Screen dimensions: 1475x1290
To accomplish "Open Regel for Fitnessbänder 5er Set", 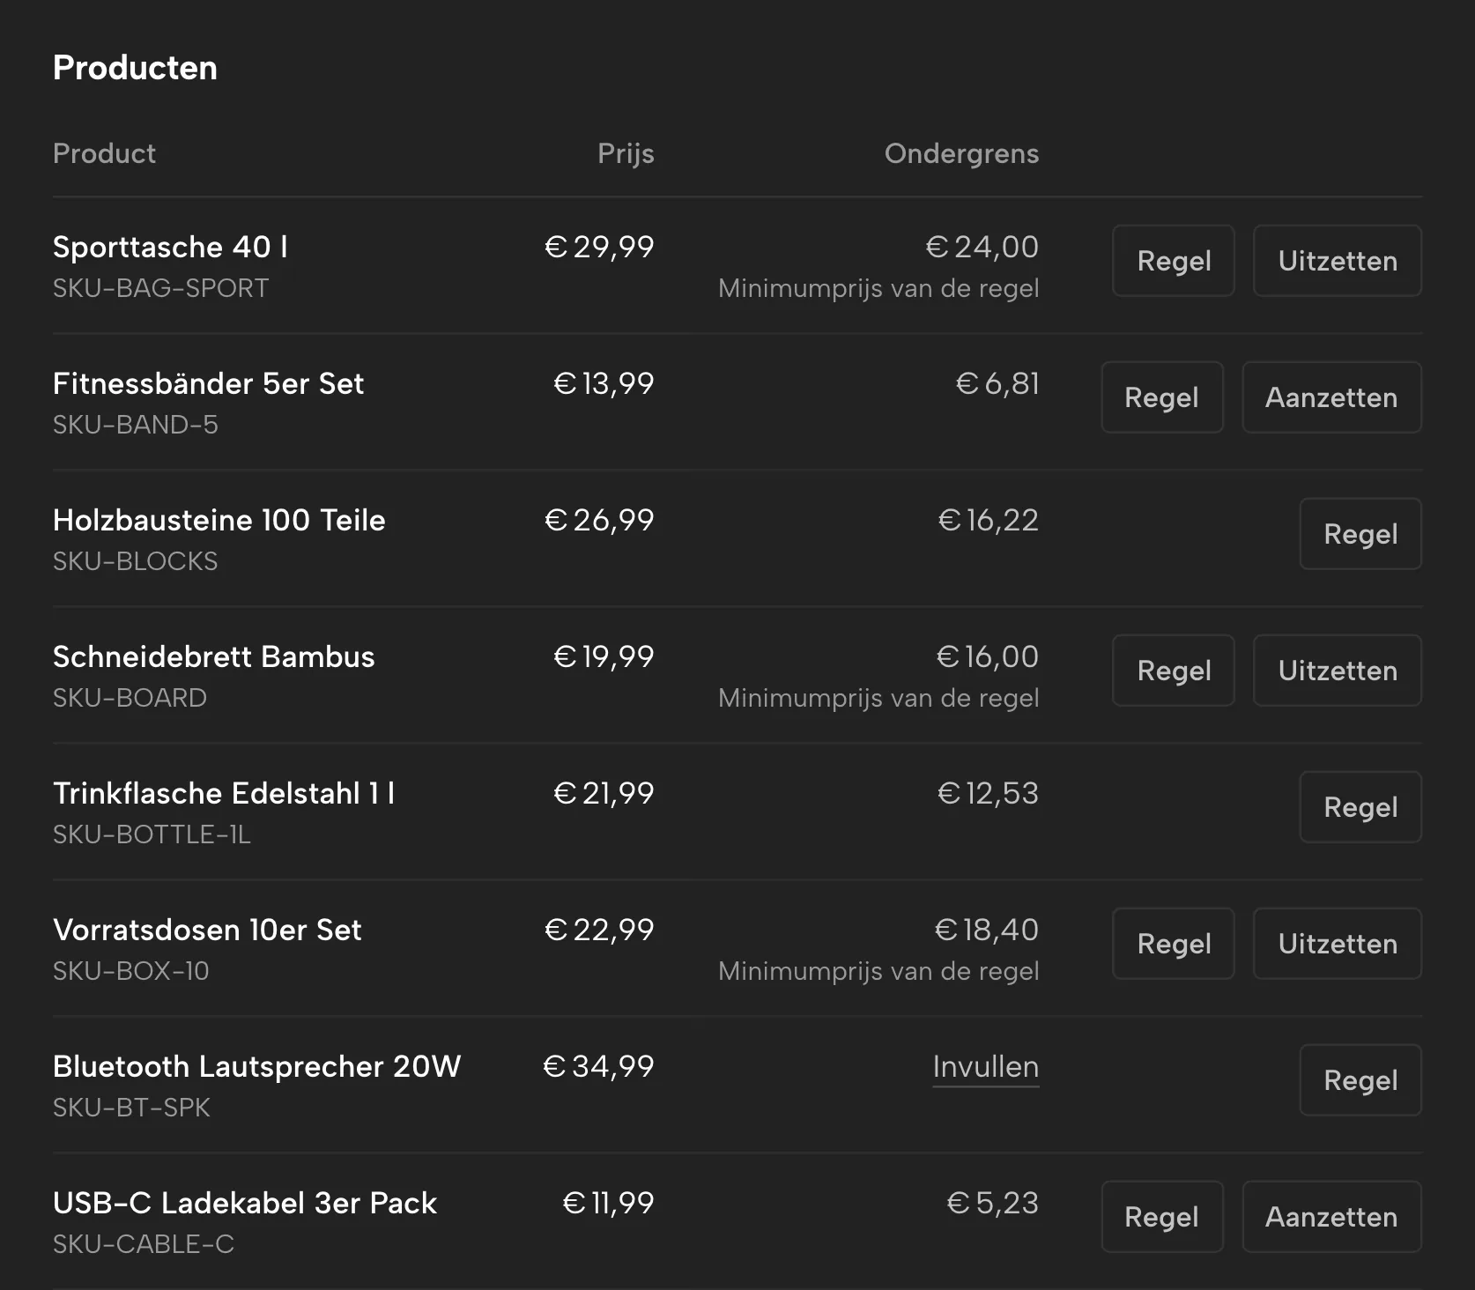I will (x=1161, y=397).
